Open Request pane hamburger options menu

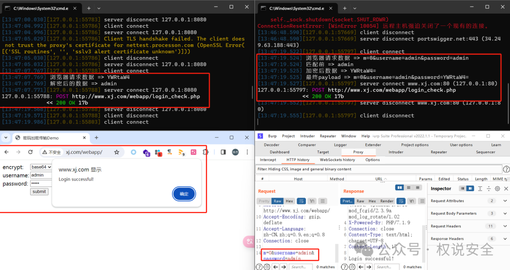(x=323, y=201)
